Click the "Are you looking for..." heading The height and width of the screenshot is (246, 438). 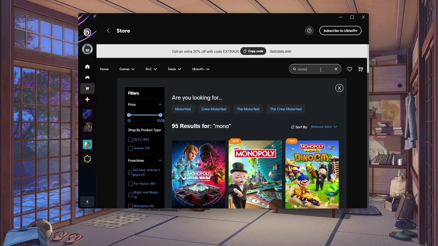click(197, 98)
